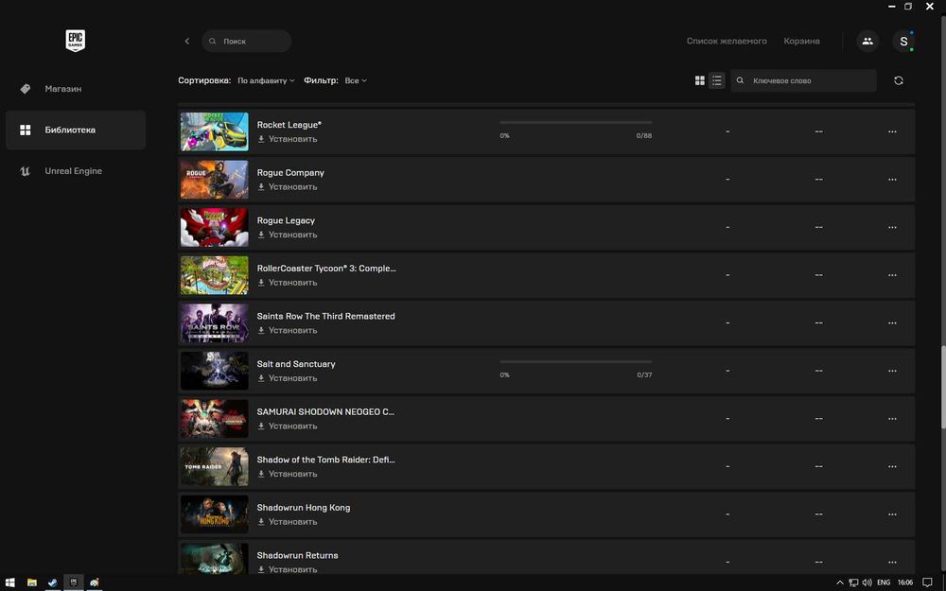Focus the Поиск search field
The image size is (946, 591).
point(246,41)
